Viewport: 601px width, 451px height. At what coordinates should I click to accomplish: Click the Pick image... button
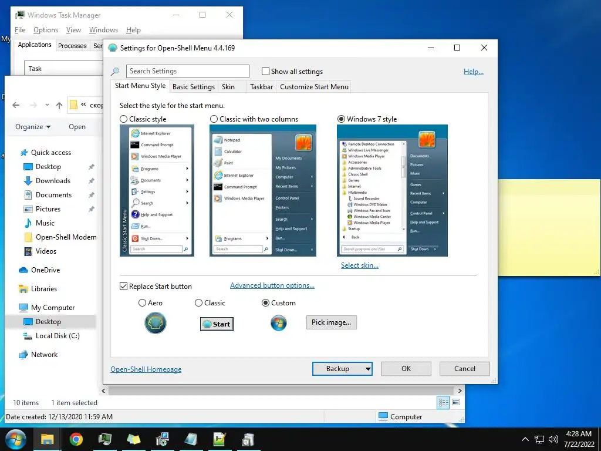point(331,322)
